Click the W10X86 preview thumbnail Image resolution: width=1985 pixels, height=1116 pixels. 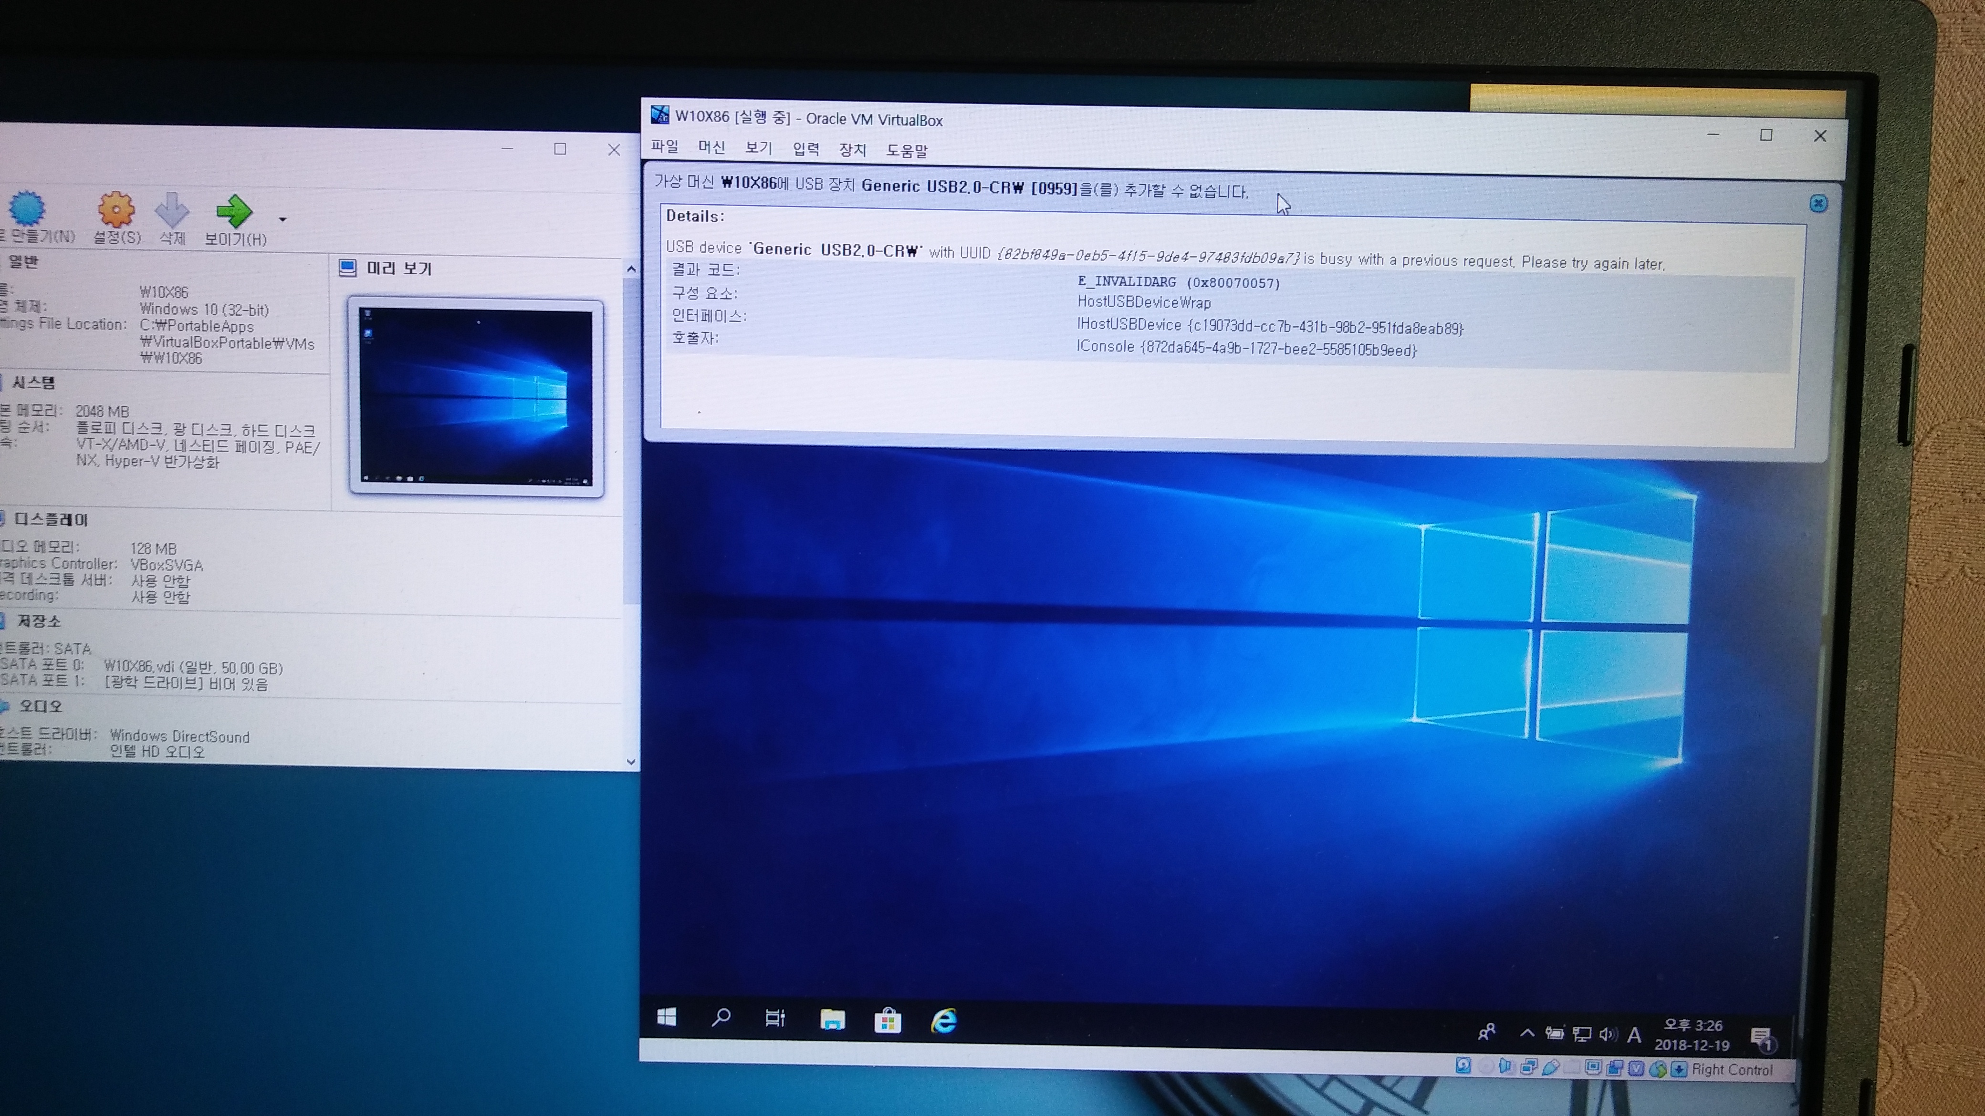coord(476,397)
